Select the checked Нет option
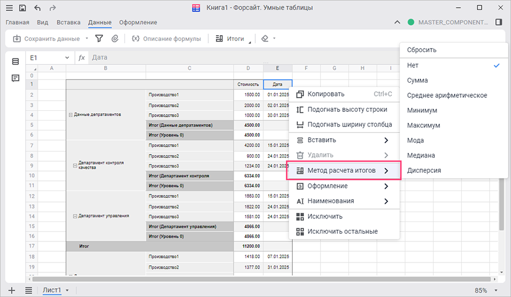The width and height of the screenshot is (511, 297). click(454, 66)
